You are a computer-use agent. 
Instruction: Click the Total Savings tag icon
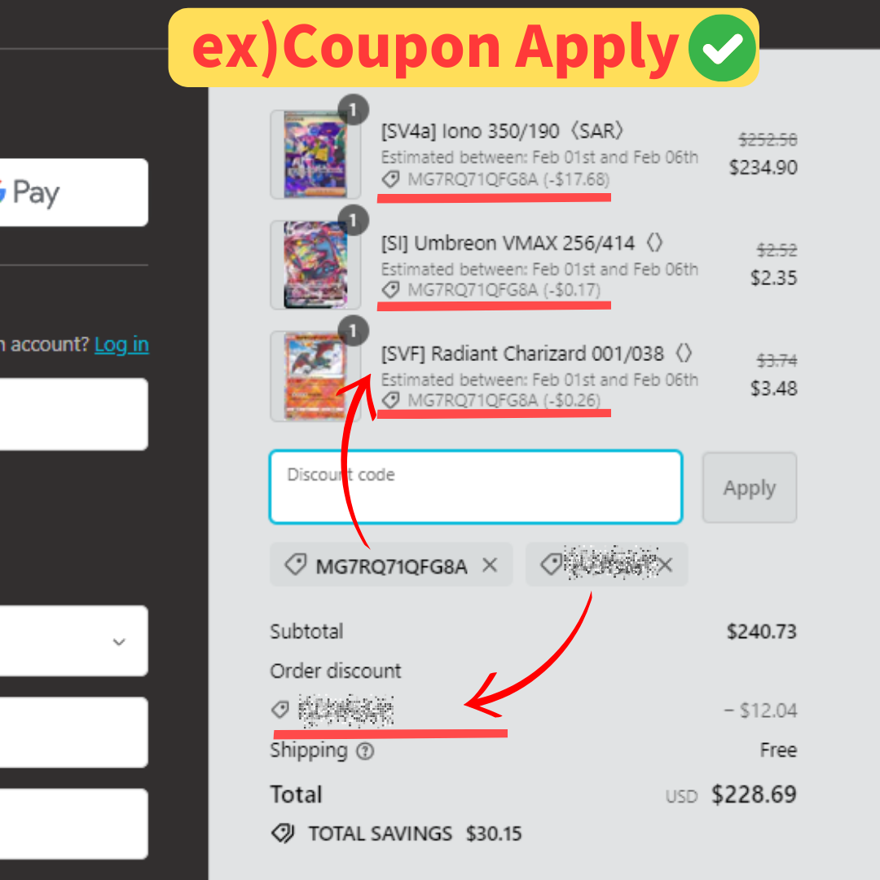(x=283, y=834)
